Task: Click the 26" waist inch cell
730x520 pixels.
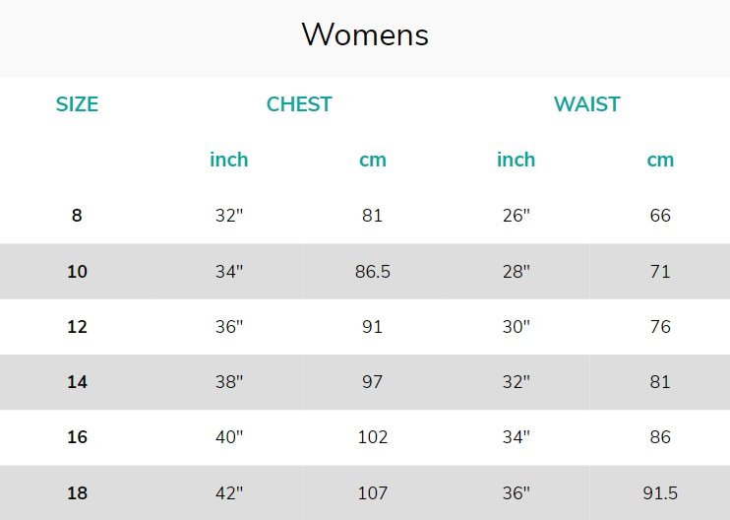Action: coord(516,216)
